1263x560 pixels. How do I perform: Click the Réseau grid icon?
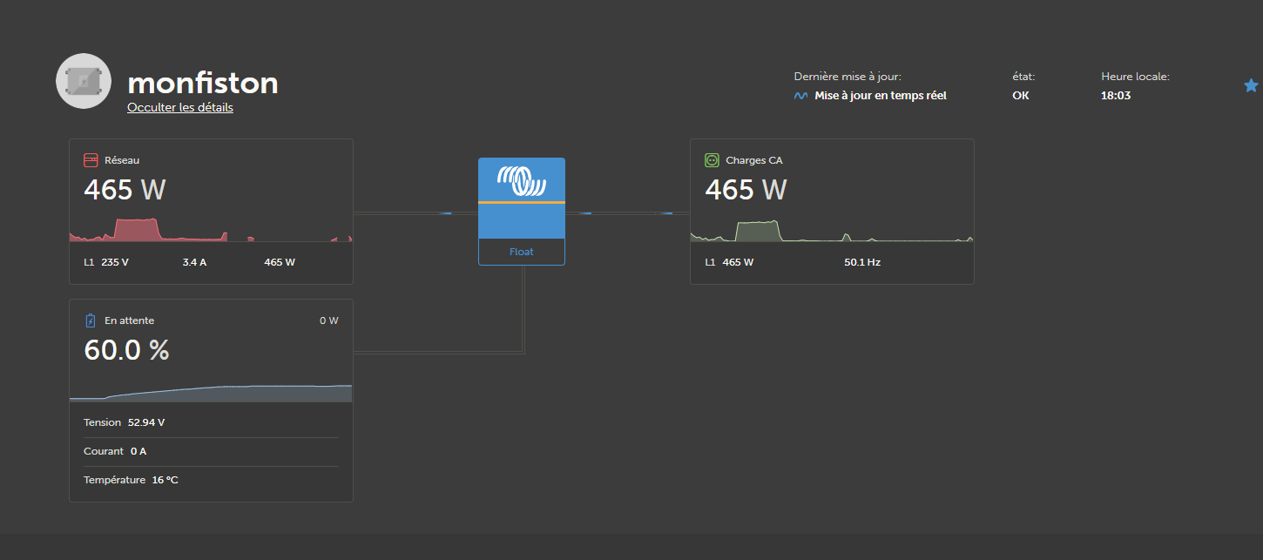[x=91, y=160]
